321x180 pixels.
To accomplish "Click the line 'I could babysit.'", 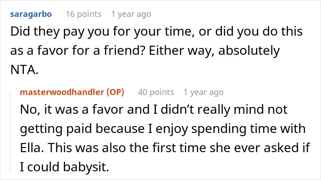I will pos(65,167).
